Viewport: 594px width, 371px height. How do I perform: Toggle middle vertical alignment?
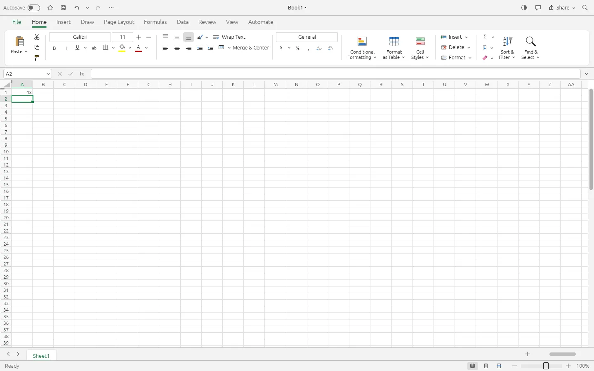[177, 37]
